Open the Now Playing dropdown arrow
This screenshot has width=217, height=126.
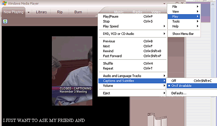click(28, 12)
